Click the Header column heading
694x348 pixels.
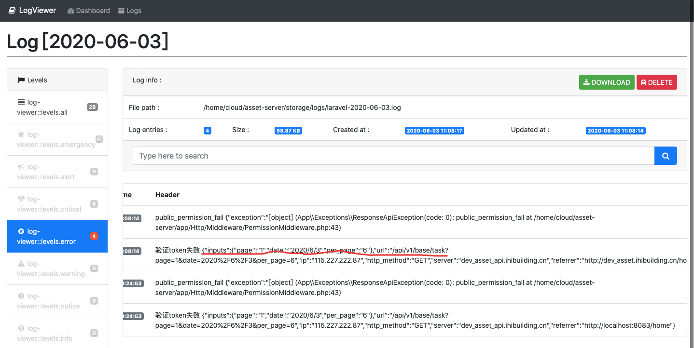(167, 195)
